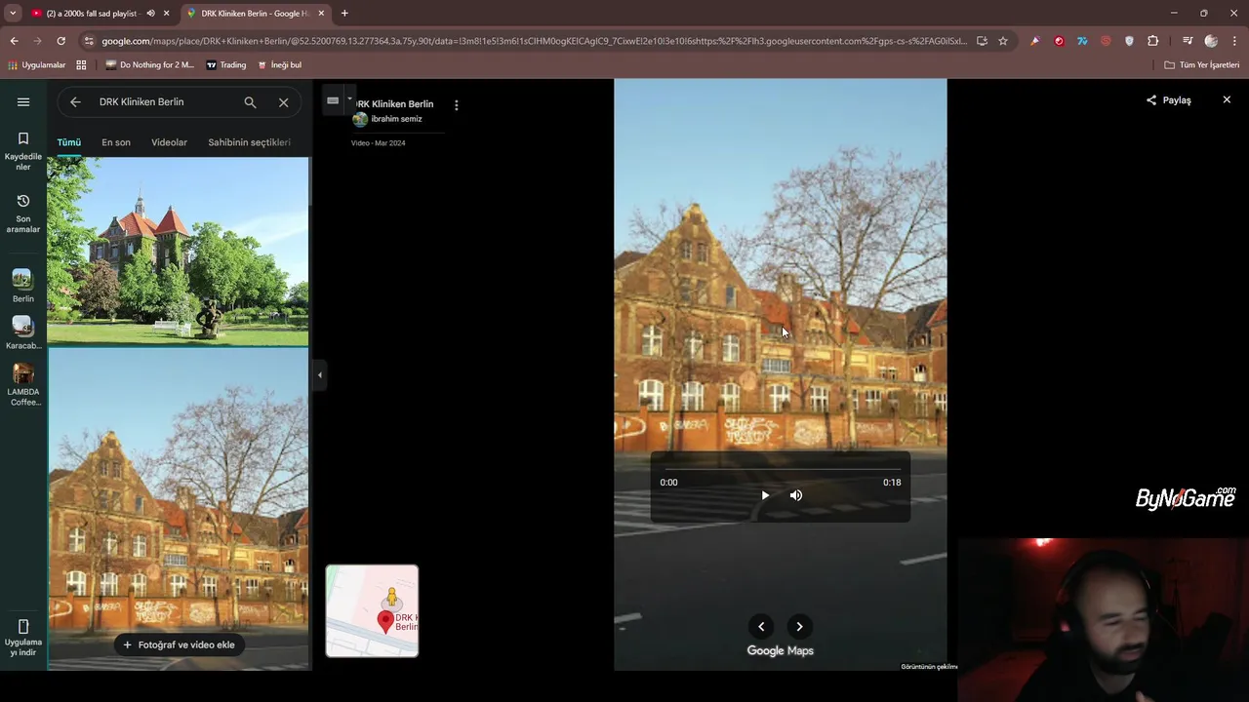Screen dimensions: 1249x702
Task: Select the Tümü photos tab
Action: [x=68, y=142]
